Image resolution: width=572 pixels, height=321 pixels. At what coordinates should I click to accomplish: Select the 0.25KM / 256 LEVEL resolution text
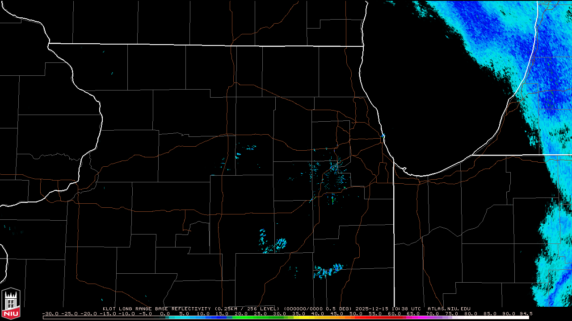click(247, 309)
